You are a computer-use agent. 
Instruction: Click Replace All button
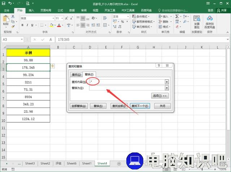79,106
